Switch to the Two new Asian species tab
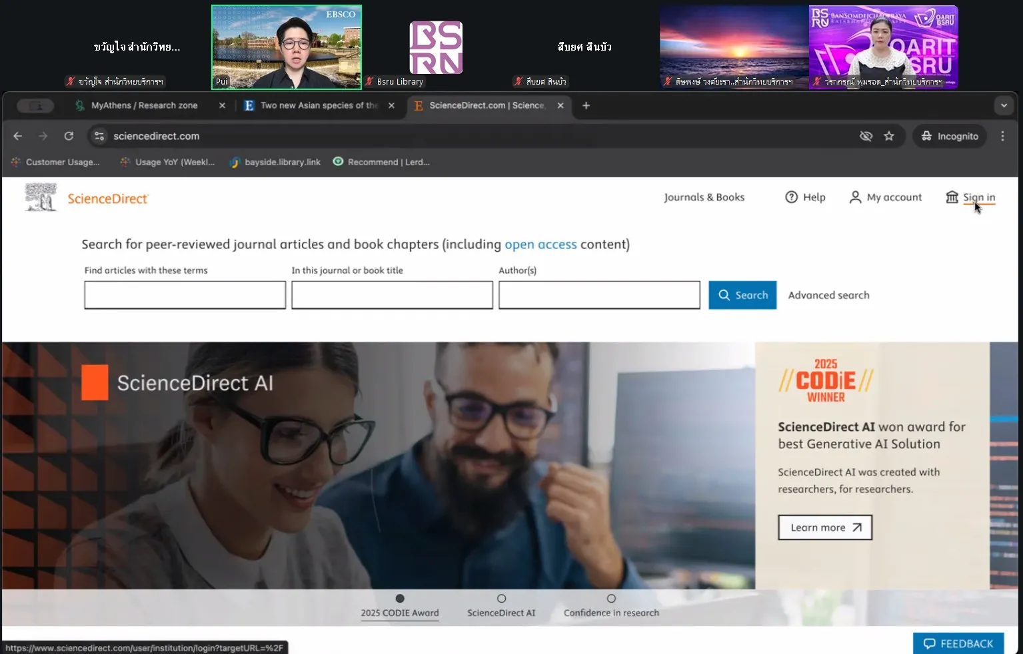 [319, 105]
